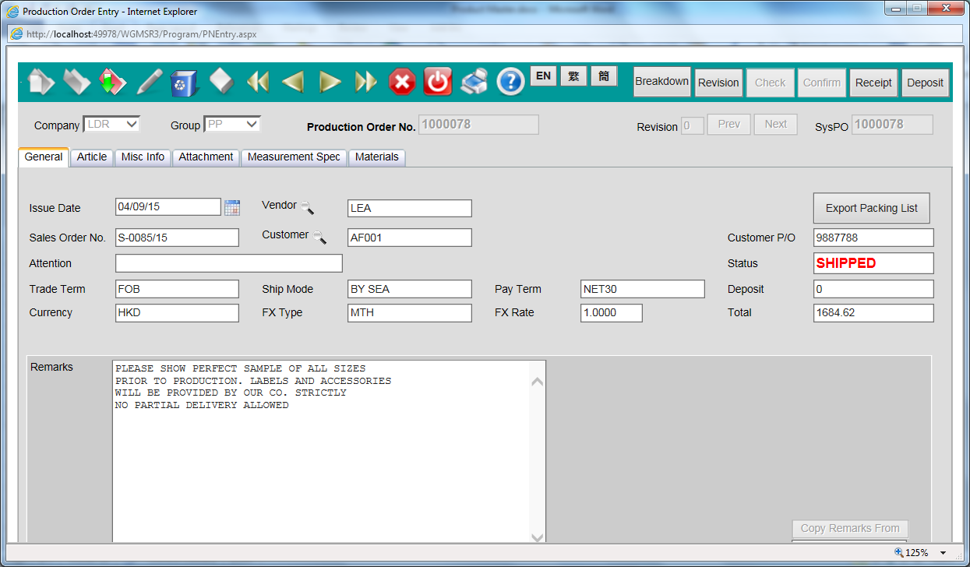The width and height of the screenshot is (970, 567).
Task: Click the Check button
Action: (x=771, y=83)
